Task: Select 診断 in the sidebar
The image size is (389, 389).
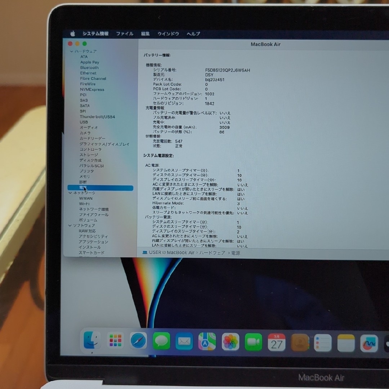Action: point(83,182)
